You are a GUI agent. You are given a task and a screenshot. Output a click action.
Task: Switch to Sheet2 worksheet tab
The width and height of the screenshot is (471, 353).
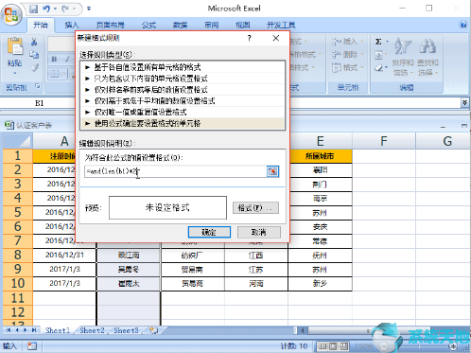coord(92,330)
